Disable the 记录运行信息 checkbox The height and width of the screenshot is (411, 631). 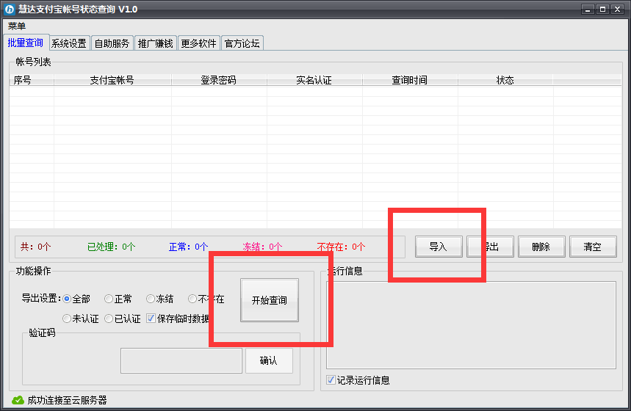click(331, 380)
